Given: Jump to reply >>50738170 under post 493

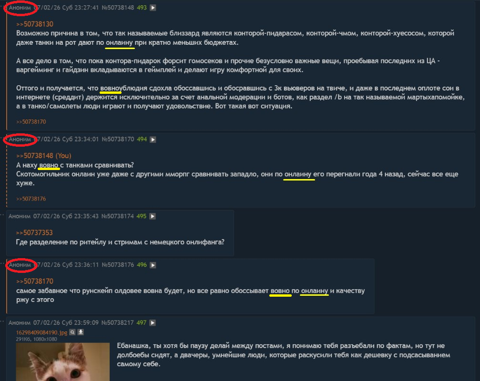Looking at the screenshot, I should click(x=31, y=122).
